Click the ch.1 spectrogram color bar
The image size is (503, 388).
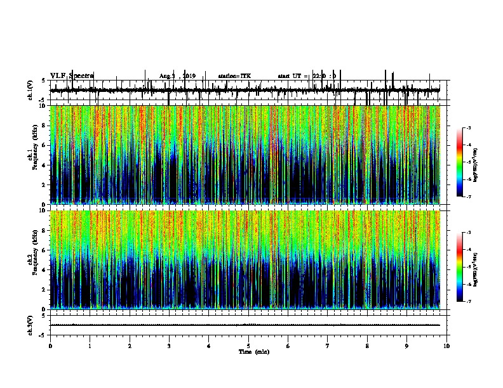click(x=459, y=162)
